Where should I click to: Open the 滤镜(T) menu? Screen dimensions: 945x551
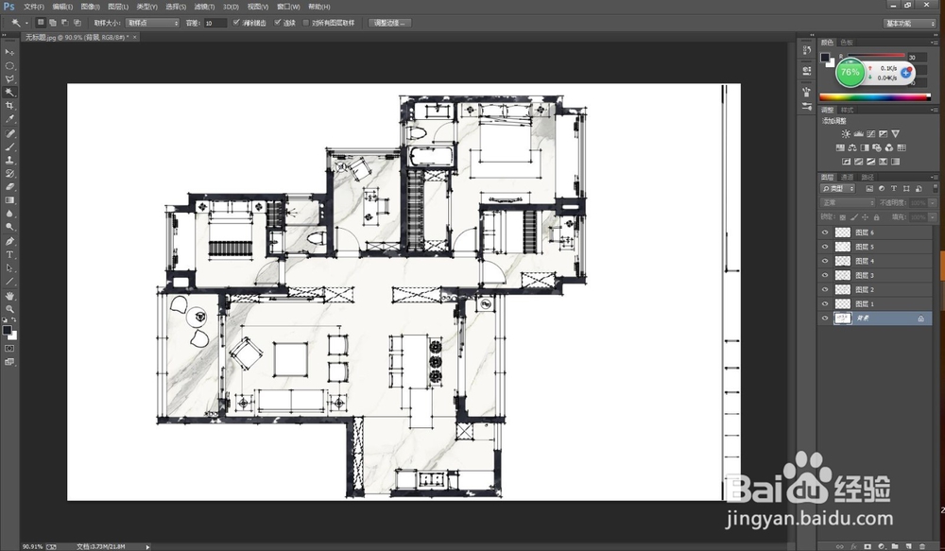coord(204,7)
